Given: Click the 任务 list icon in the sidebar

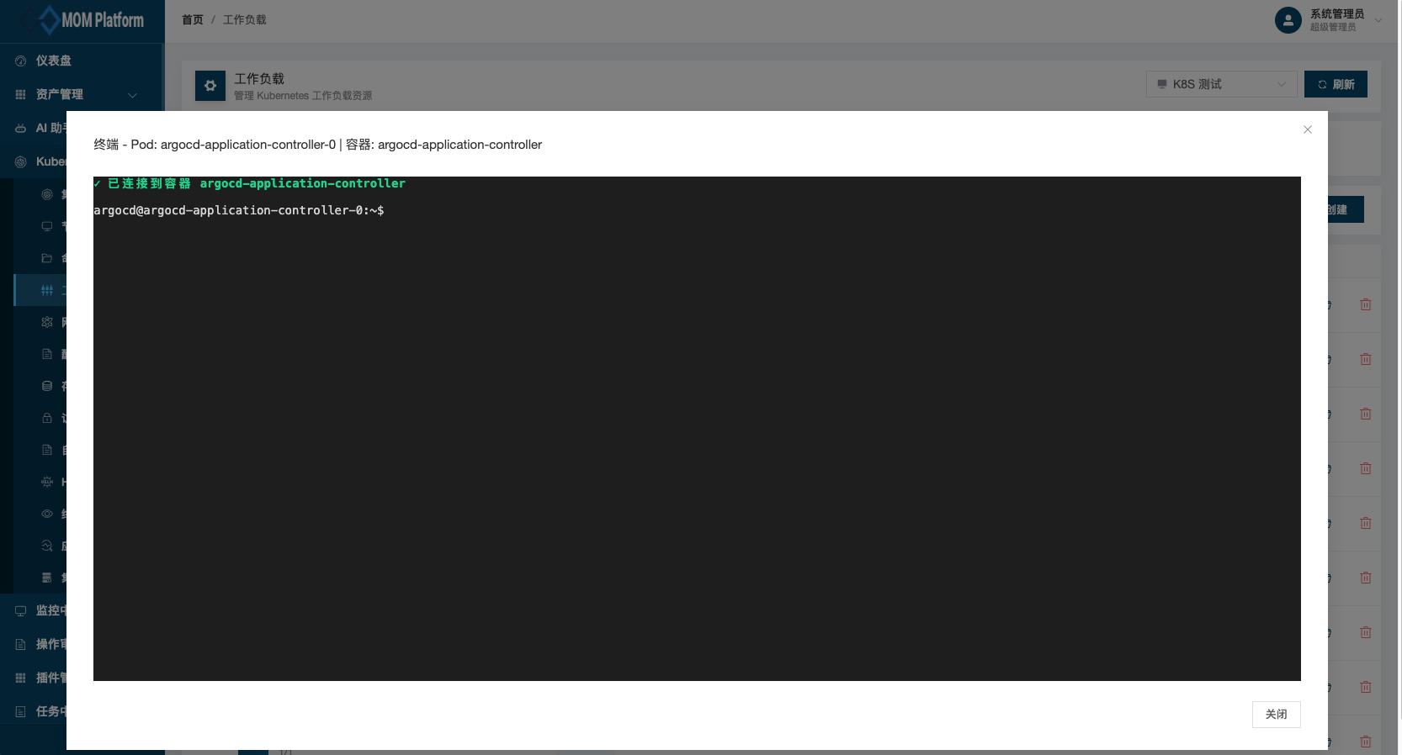Looking at the screenshot, I should click(21, 711).
